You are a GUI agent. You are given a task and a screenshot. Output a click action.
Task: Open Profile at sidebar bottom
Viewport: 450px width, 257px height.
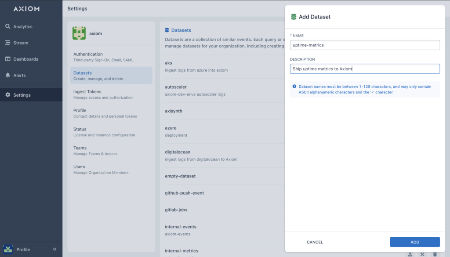click(x=23, y=250)
